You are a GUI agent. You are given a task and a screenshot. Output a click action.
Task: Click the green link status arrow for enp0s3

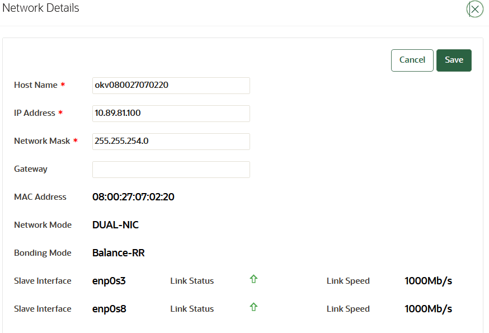(253, 279)
